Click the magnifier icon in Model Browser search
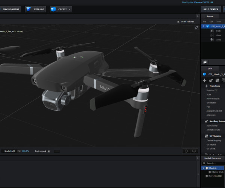Screen dimensions: 225x188 (x=204, y=163)
